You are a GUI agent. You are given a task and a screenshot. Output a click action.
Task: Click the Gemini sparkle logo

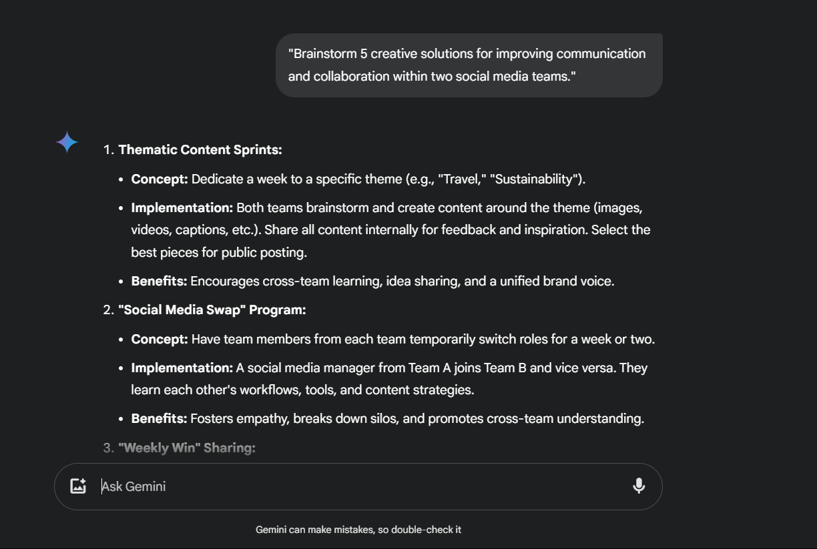click(67, 142)
